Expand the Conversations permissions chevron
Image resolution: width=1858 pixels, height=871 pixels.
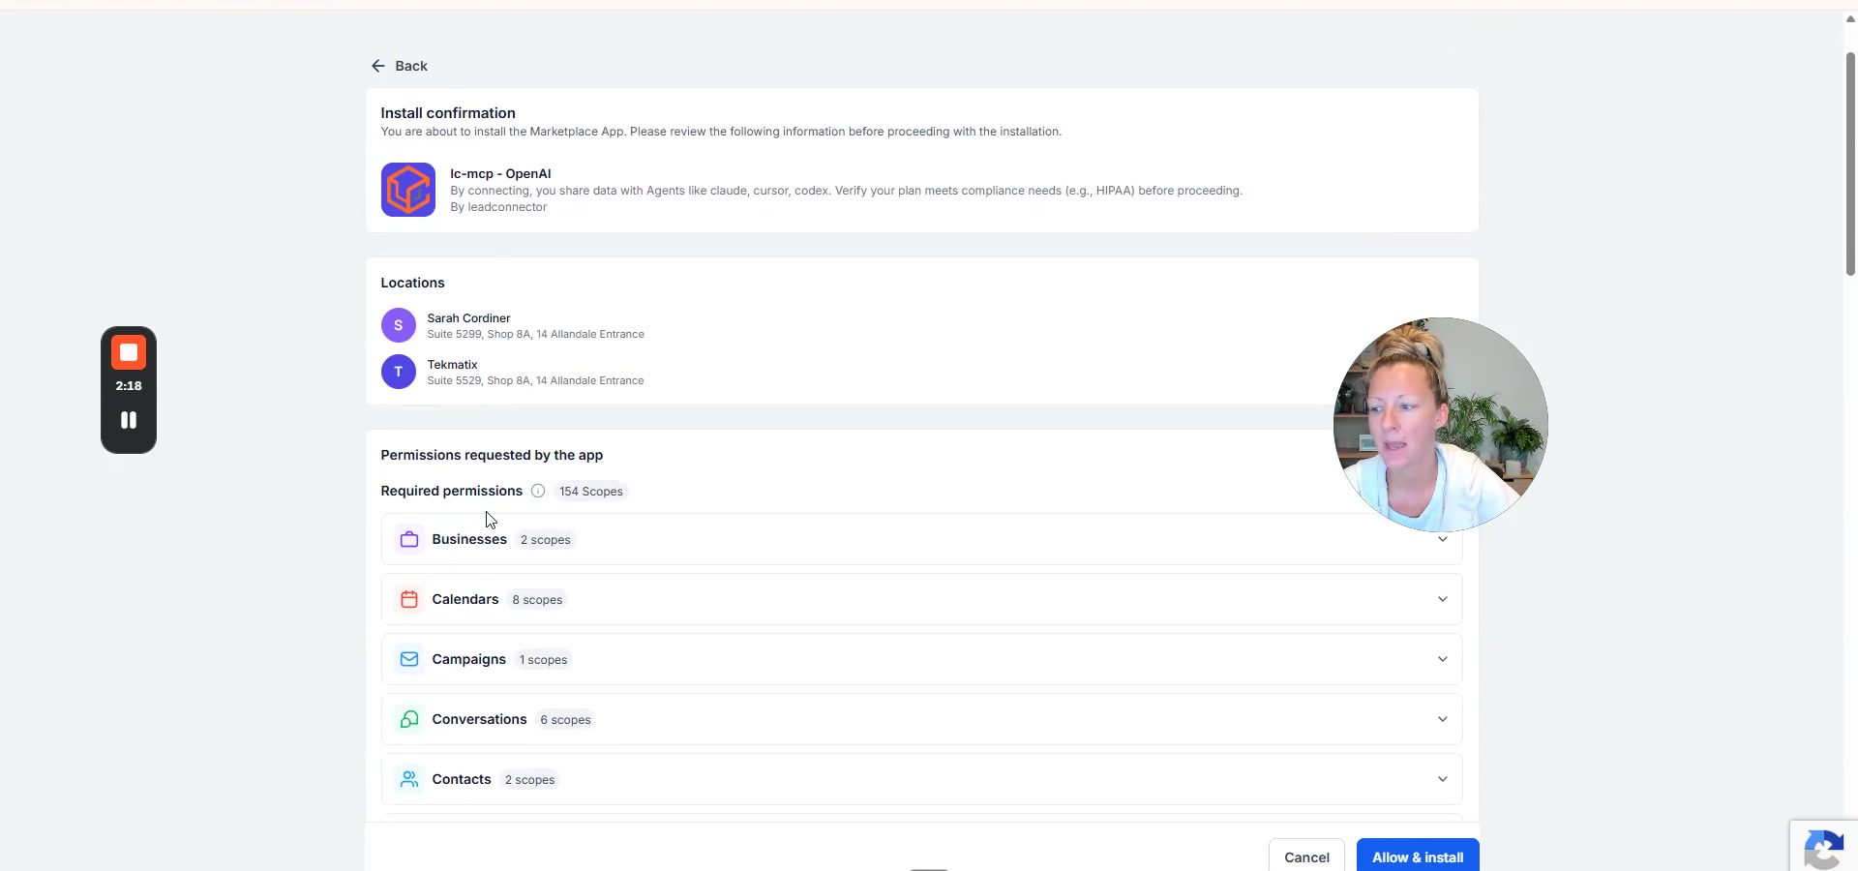pos(1443,719)
